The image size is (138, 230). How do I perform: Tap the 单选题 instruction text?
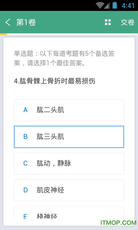64,58
